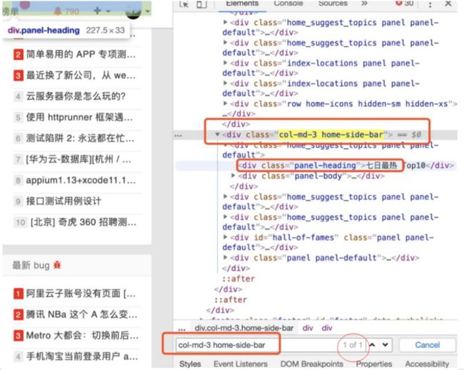Click the notification bell icon
Viewport: 464px width, 370px height.
(x=58, y=11)
